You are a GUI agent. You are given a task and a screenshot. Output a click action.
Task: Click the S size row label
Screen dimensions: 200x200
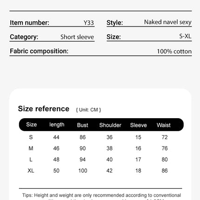pos(31,137)
